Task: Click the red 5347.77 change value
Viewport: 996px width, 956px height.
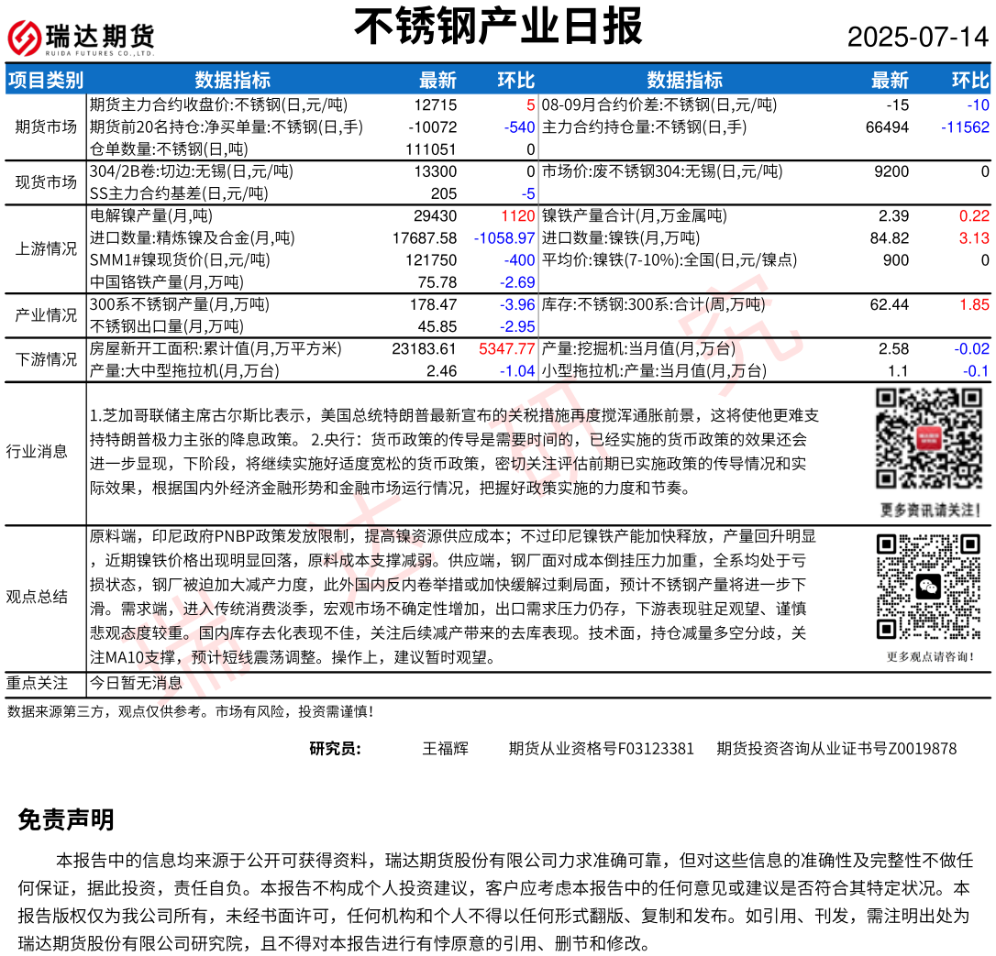Action: 506,348
